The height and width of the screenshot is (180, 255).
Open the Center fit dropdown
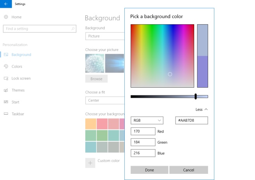(105, 100)
